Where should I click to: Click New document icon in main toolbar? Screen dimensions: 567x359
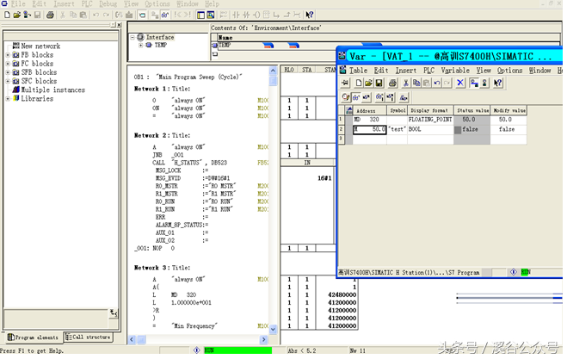[9, 15]
